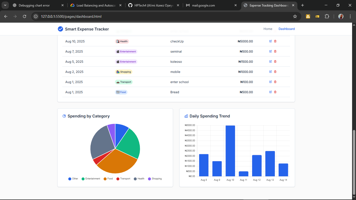Viewport: 356px width, 200px height.
Task: Select the Dashboard navigation link
Action: (x=287, y=29)
